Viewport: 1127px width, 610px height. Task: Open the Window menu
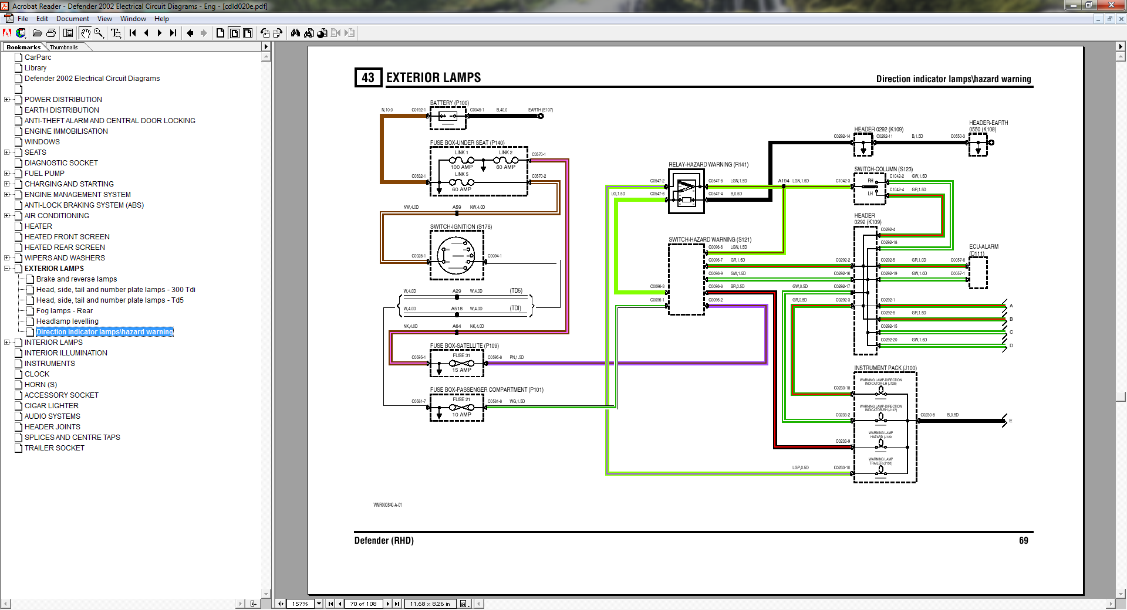(x=133, y=19)
